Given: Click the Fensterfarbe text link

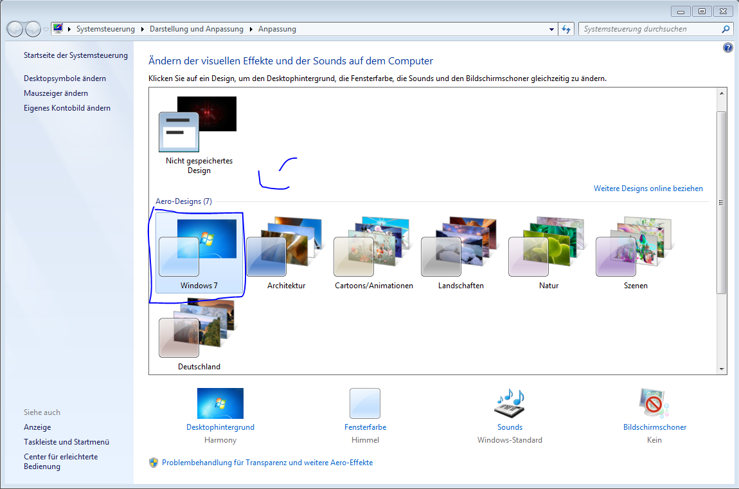Looking at the screenshot, I should point(365,427).
